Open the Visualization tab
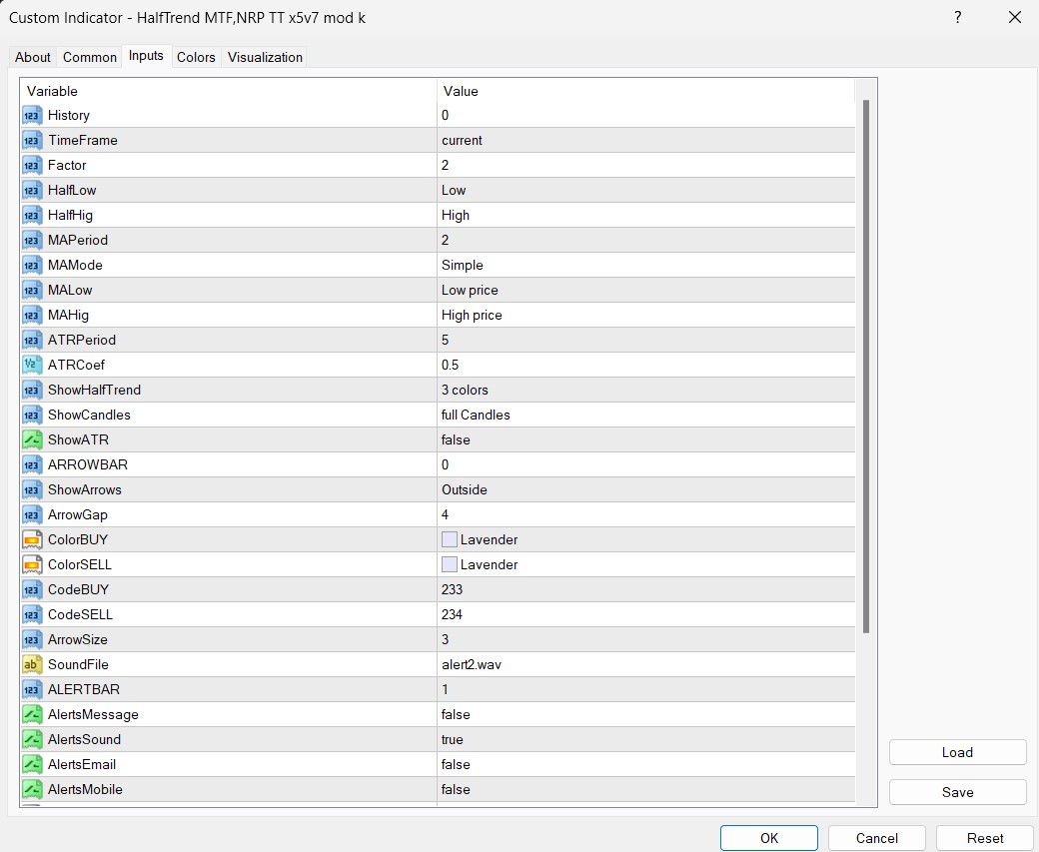Viewport: 1039px width, 852px height. click(265, 57)
